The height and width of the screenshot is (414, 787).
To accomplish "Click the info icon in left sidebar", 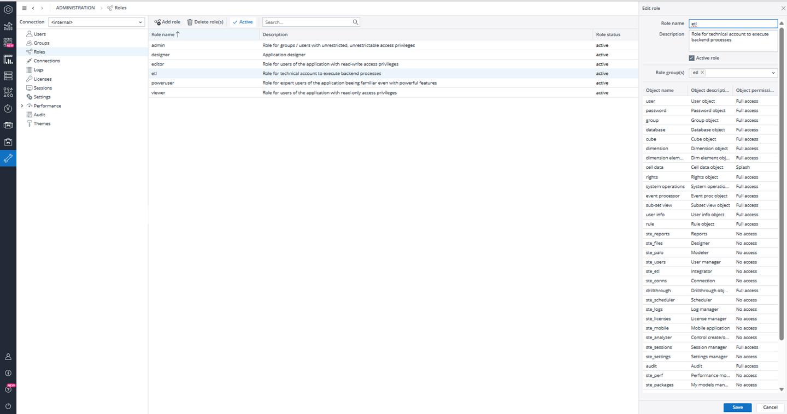I will [x=8, y=373].
